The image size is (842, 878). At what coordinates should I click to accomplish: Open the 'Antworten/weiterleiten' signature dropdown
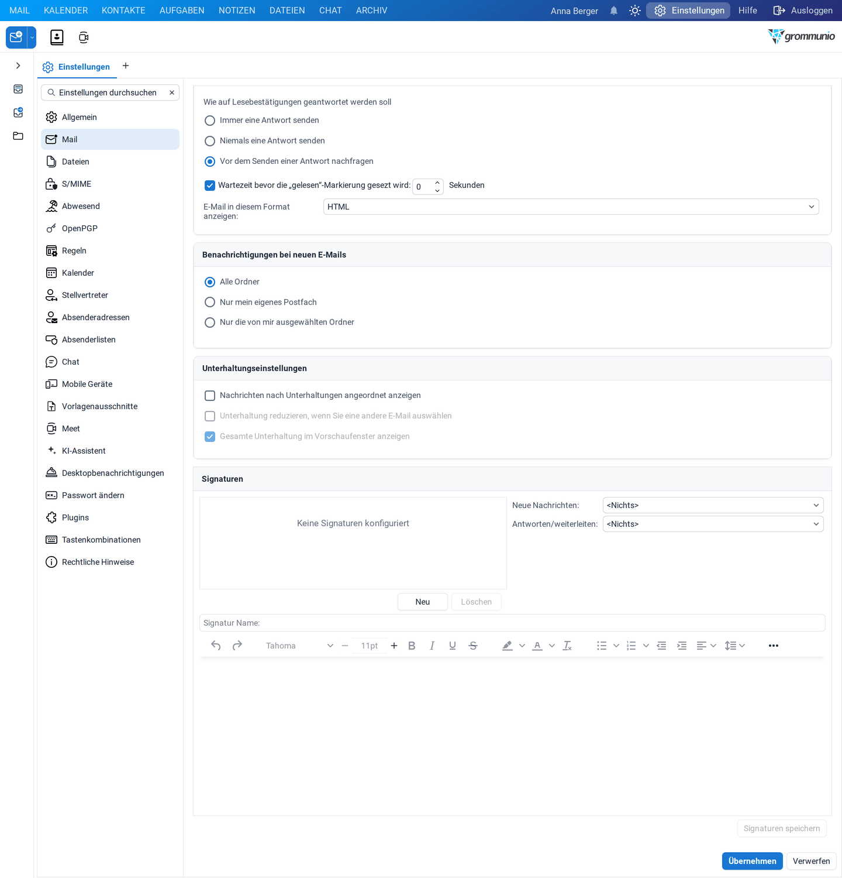[713, 524]
